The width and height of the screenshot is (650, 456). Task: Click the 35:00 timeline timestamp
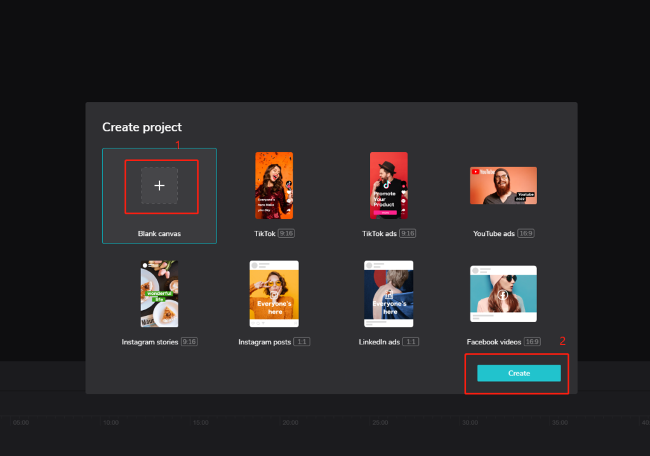[559, 422]
